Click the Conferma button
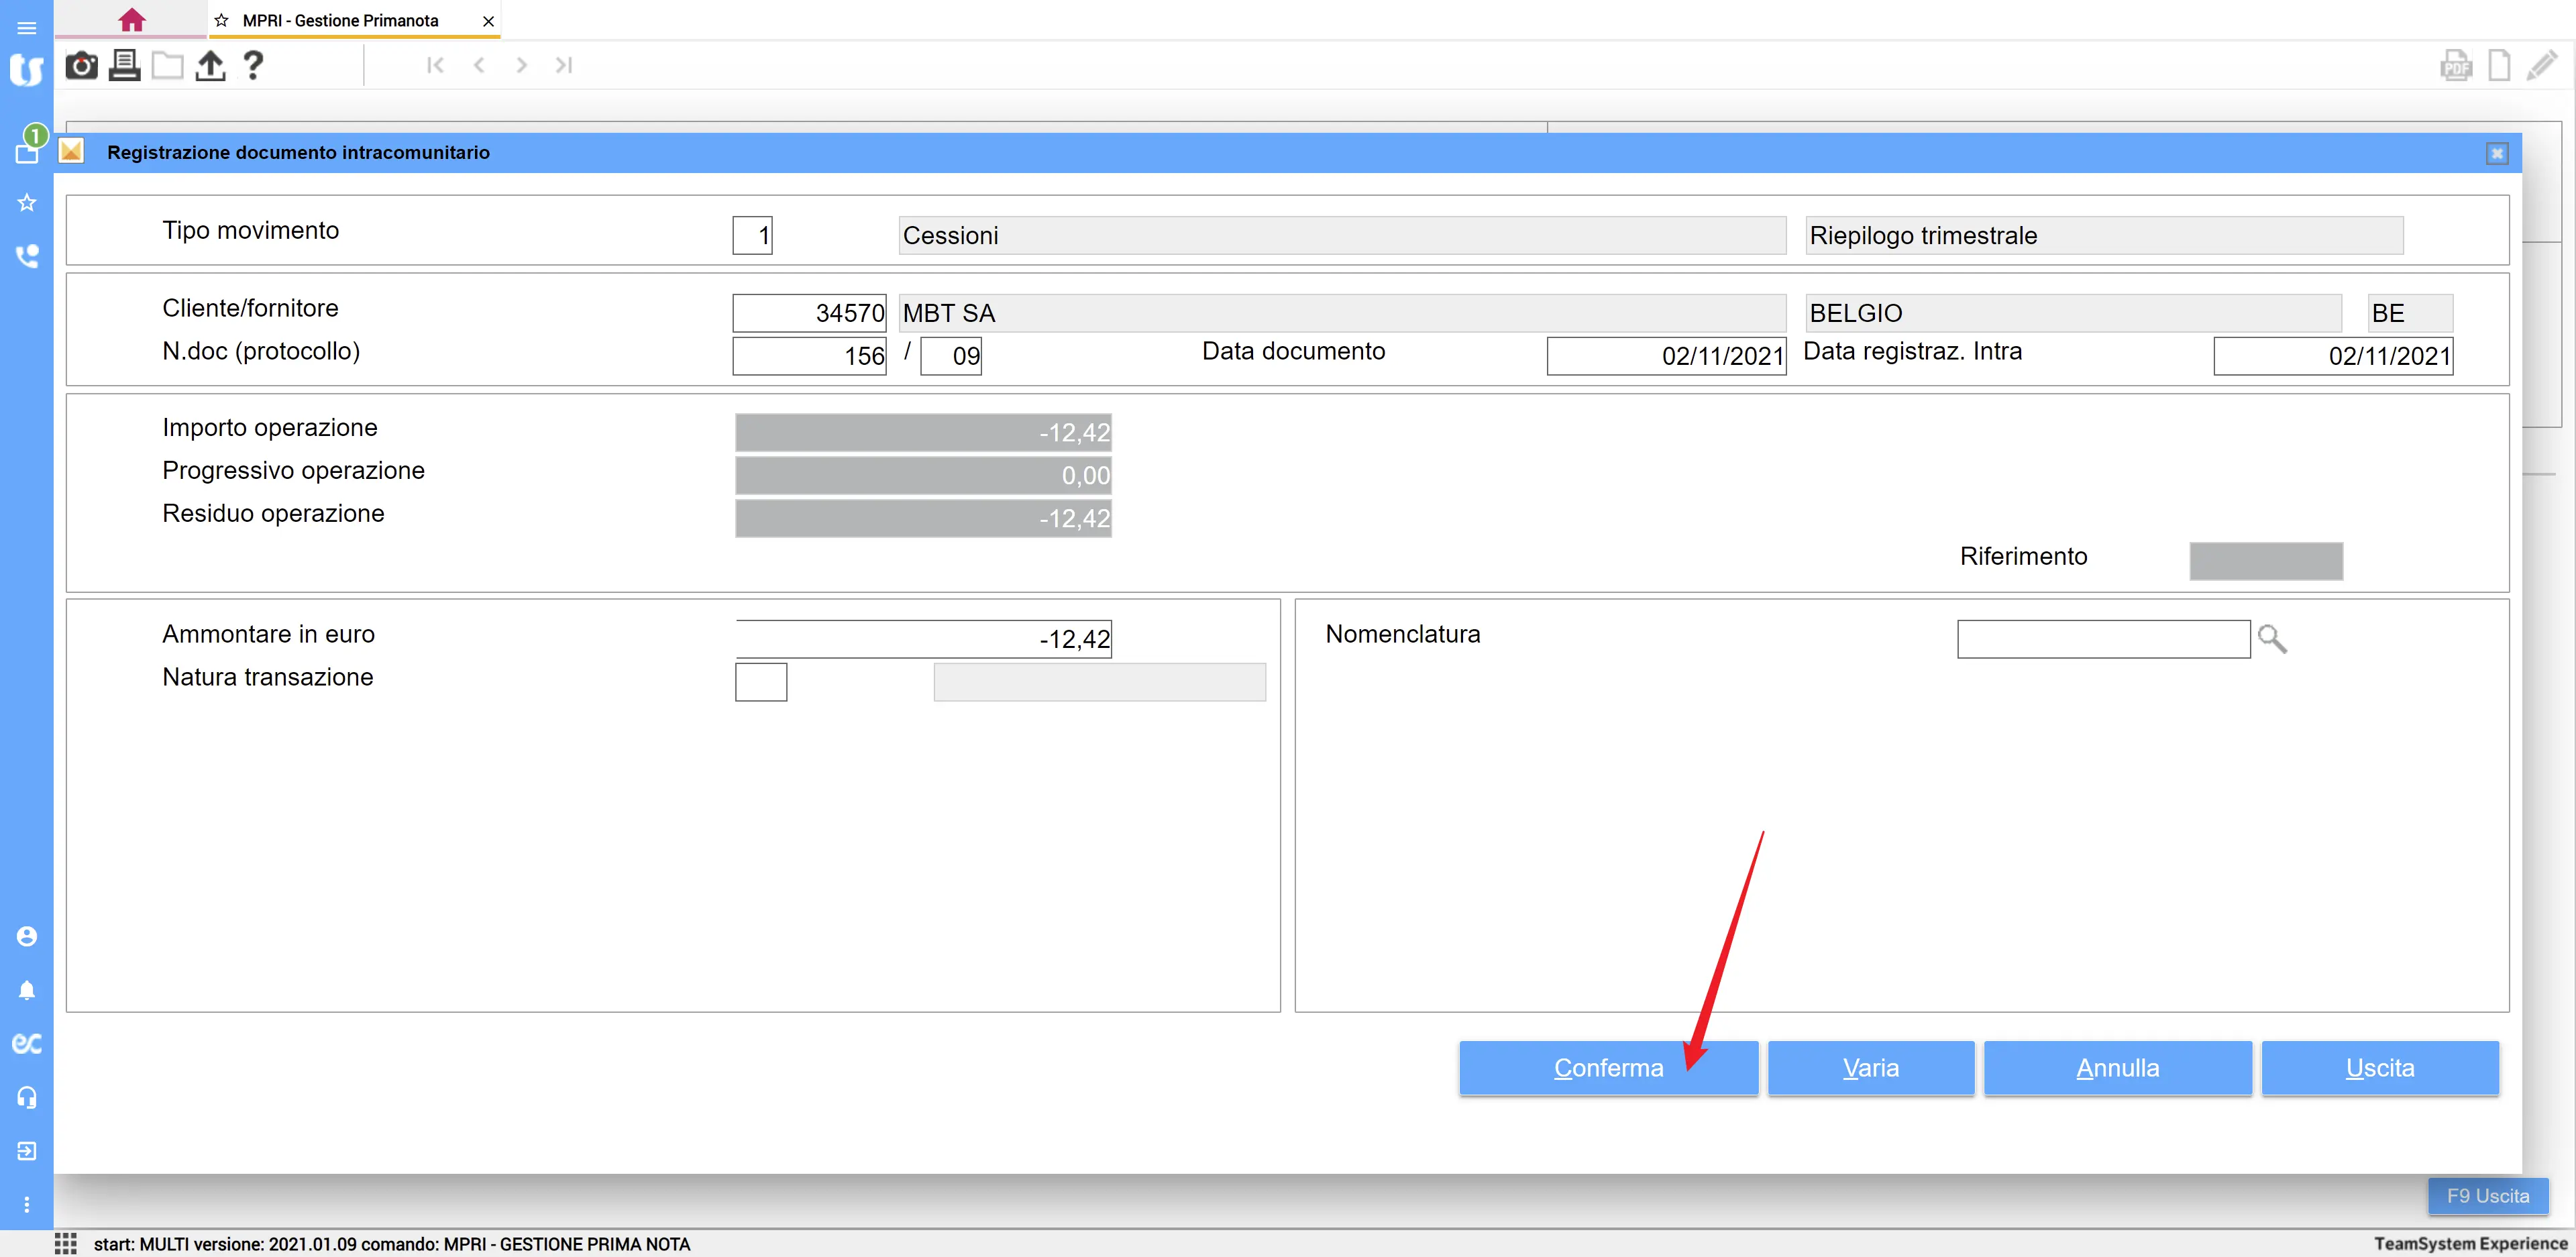 click(x=1607, y=1068)
